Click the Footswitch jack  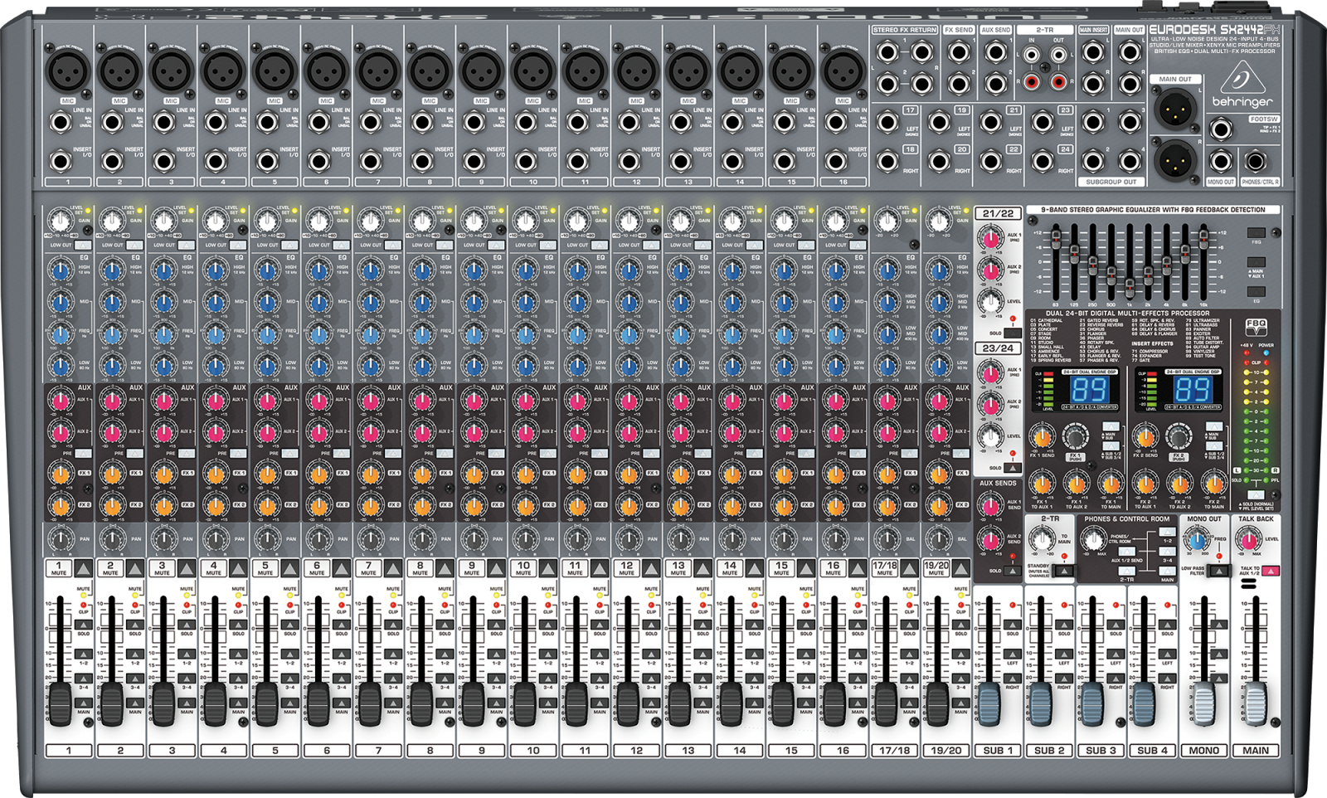point(1220,129)
